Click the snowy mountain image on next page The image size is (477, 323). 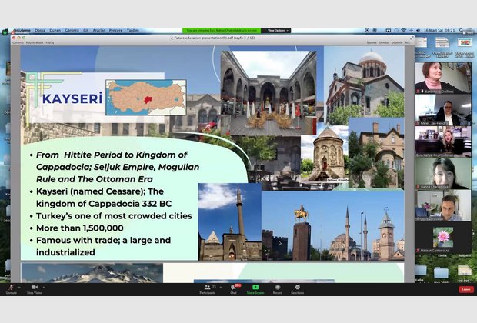[x=92, y=273]
